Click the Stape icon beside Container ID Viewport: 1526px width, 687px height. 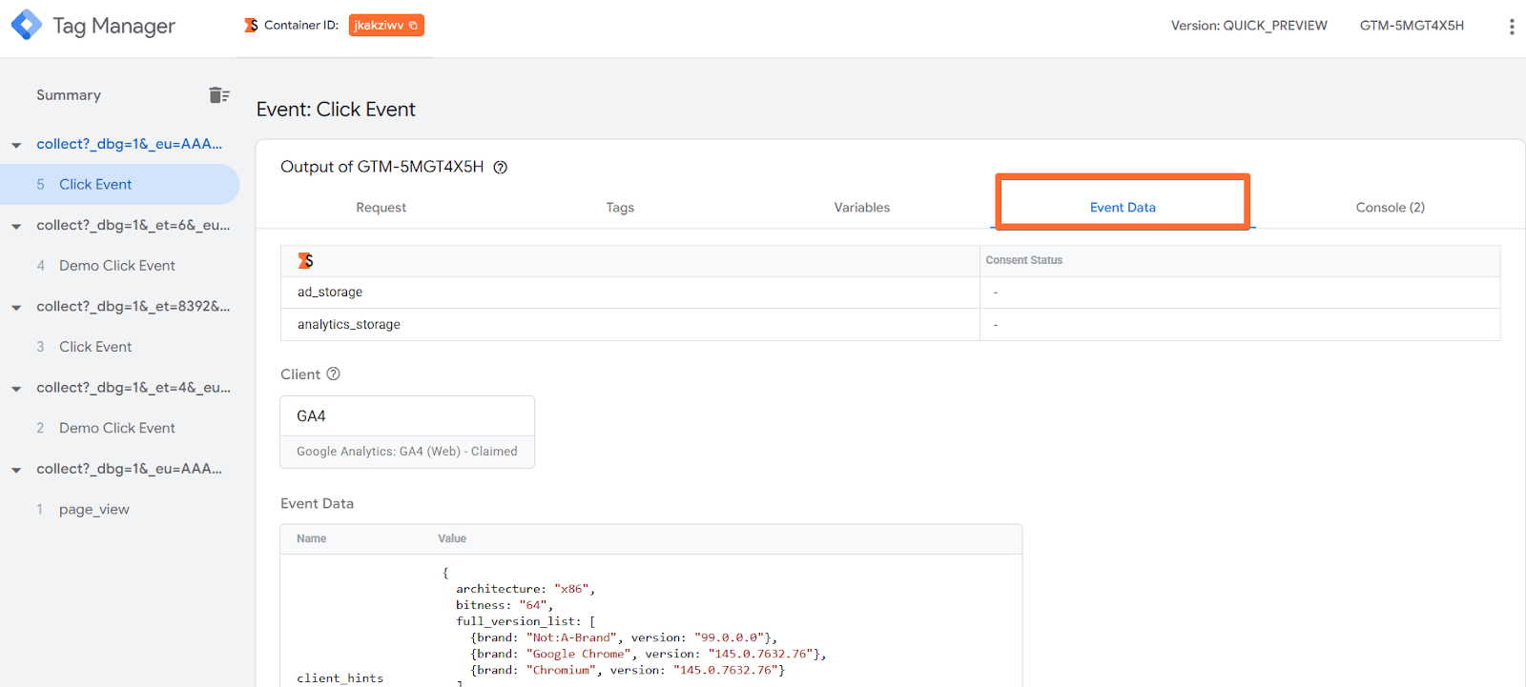251,26
